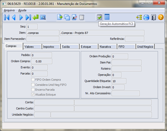167x131 pixels.
Task: Click the Evento field
Action: point(39,67)
